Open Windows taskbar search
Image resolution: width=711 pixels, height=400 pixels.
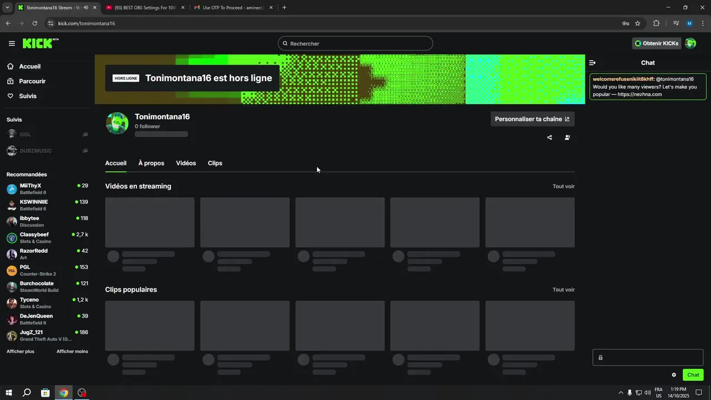(27, 393)
